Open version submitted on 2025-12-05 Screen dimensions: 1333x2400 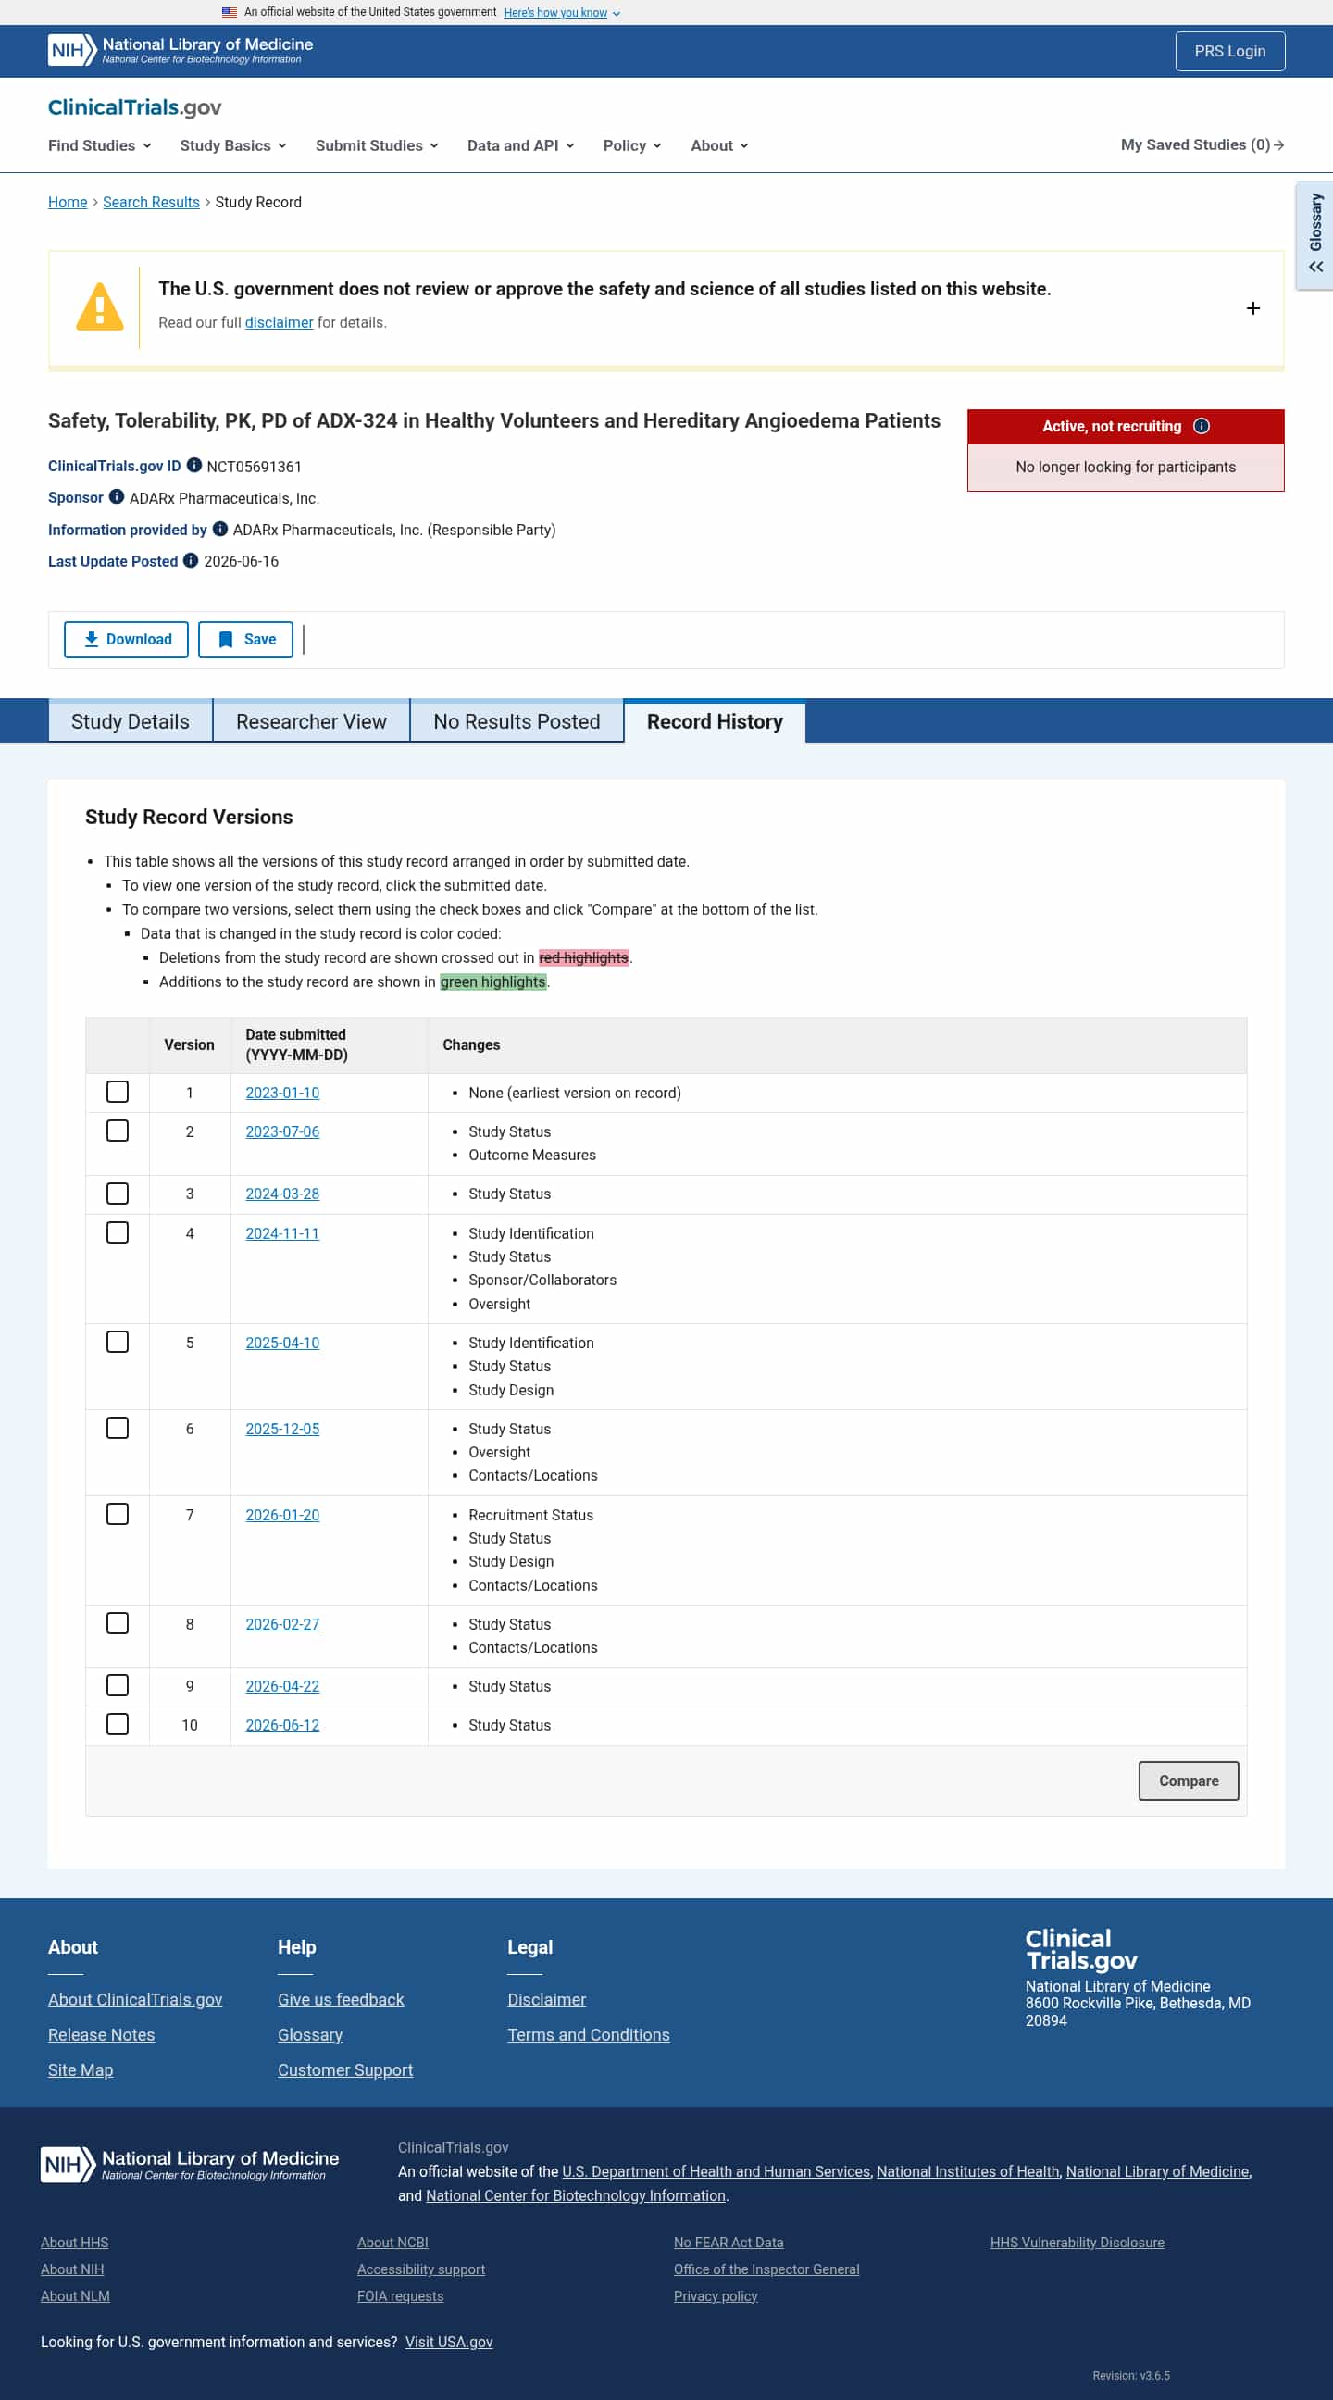coord(282,1430)
